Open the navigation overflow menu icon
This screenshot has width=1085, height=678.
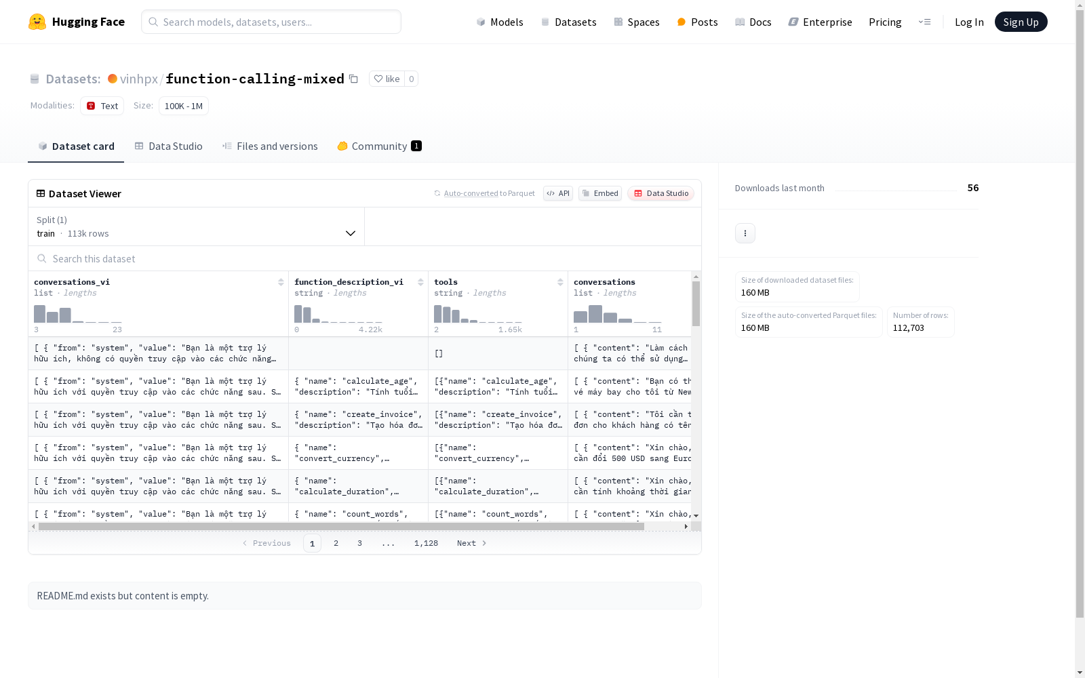[x=924, y=22]
